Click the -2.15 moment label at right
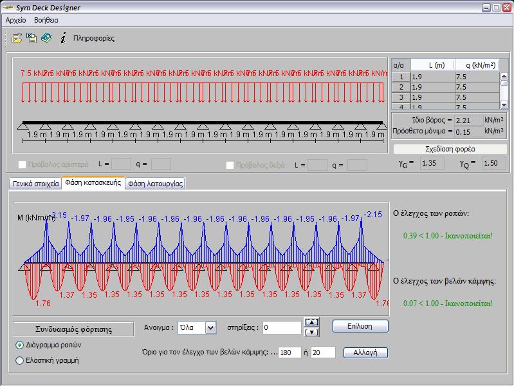Image resolution: width=514 pixels, height=386 pixels. pyautogui.click(x=373, y=215)
